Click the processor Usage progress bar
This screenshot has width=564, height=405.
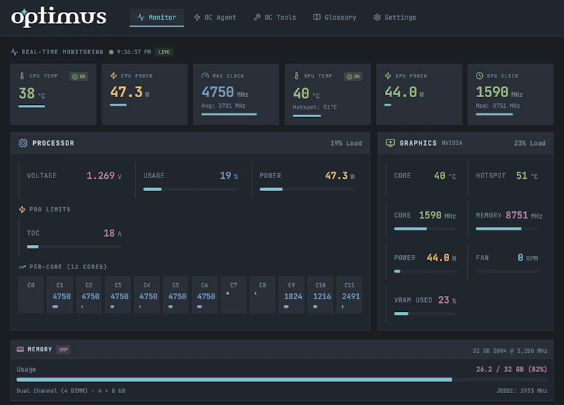click(190, 189)
